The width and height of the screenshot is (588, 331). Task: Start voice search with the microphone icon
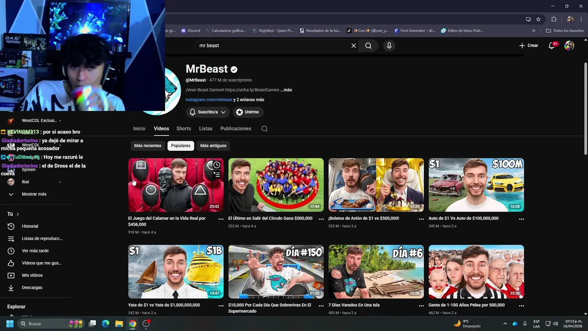point(389,46)
